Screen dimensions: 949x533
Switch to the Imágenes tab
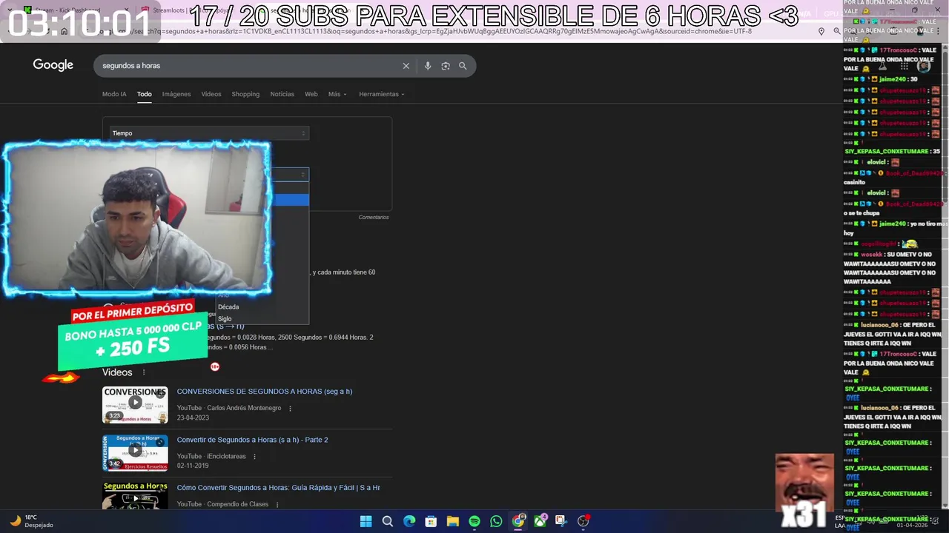pos(176,94)
